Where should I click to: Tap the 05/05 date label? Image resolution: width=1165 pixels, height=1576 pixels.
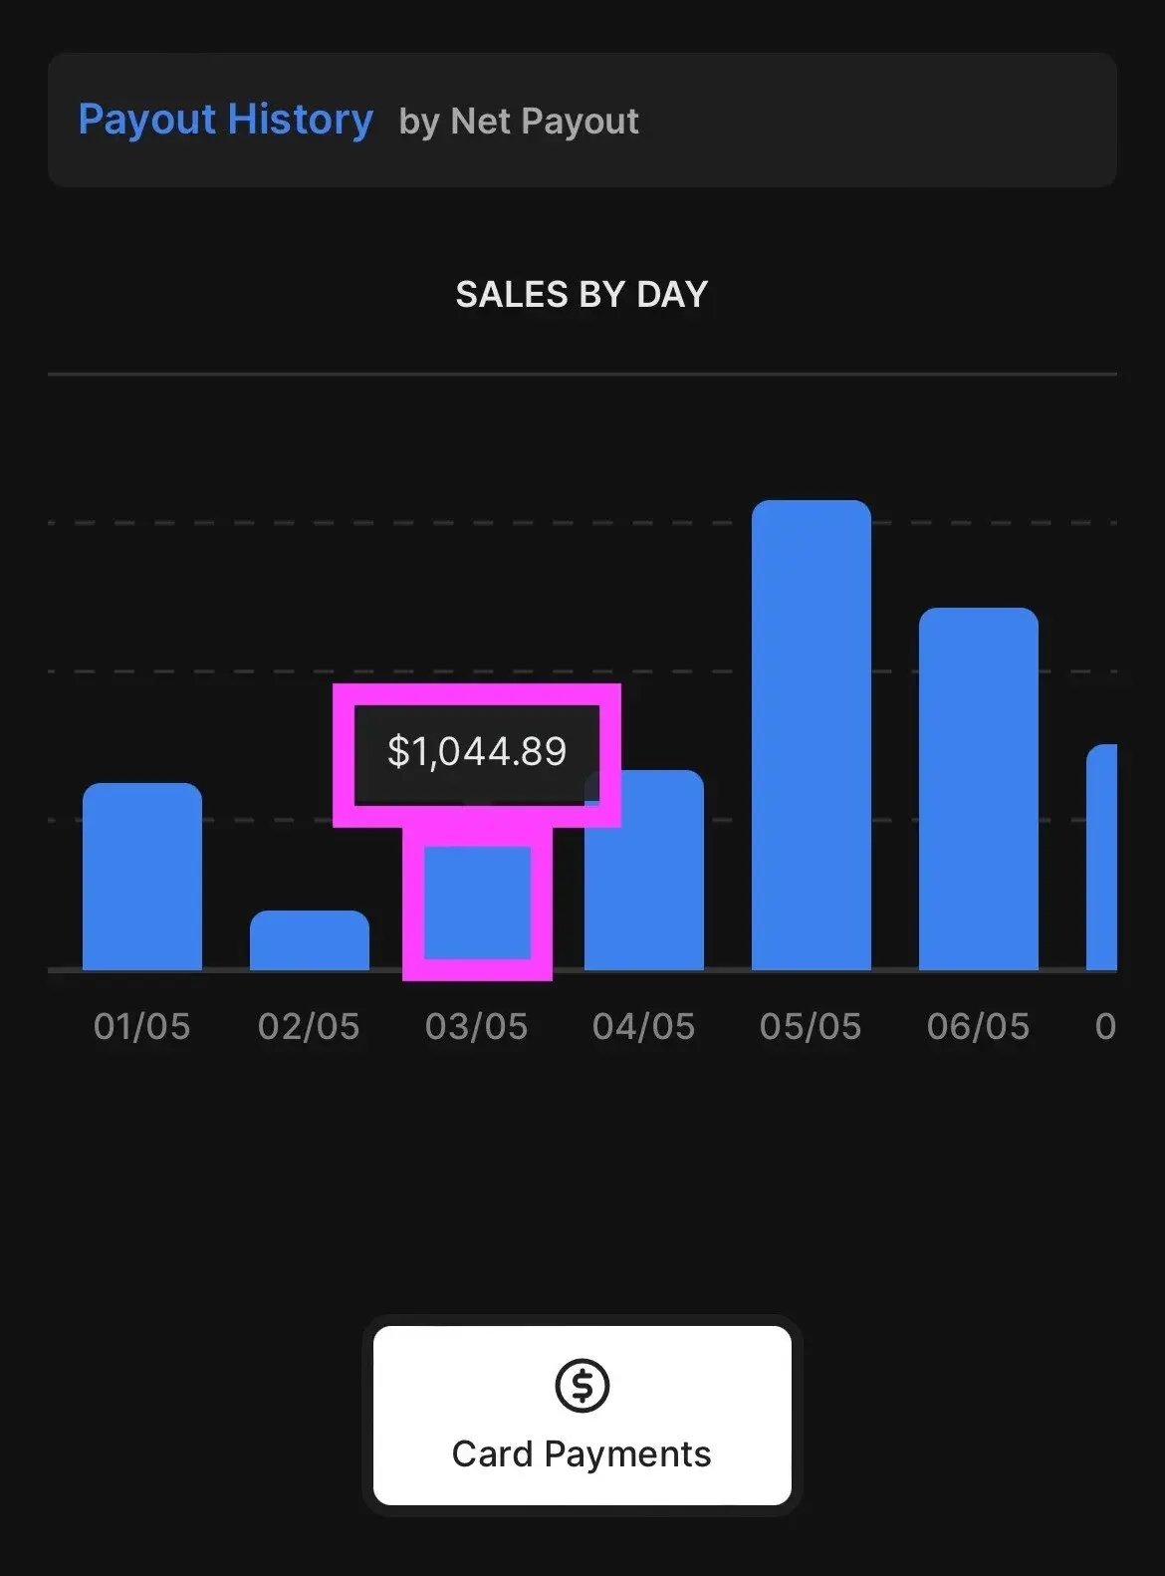tap(811, 1026)
